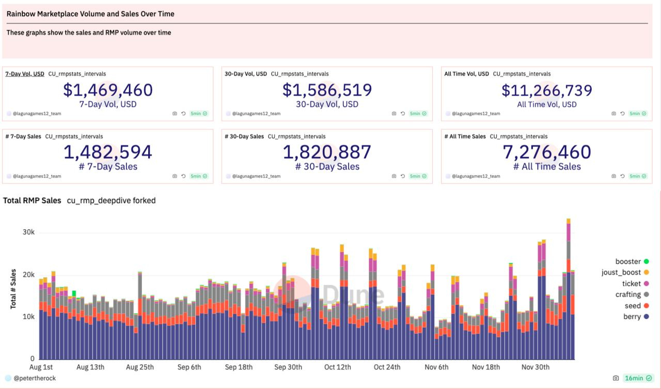
Task: Toggle the ticket series in chart legend
Action: click(635, 284)
